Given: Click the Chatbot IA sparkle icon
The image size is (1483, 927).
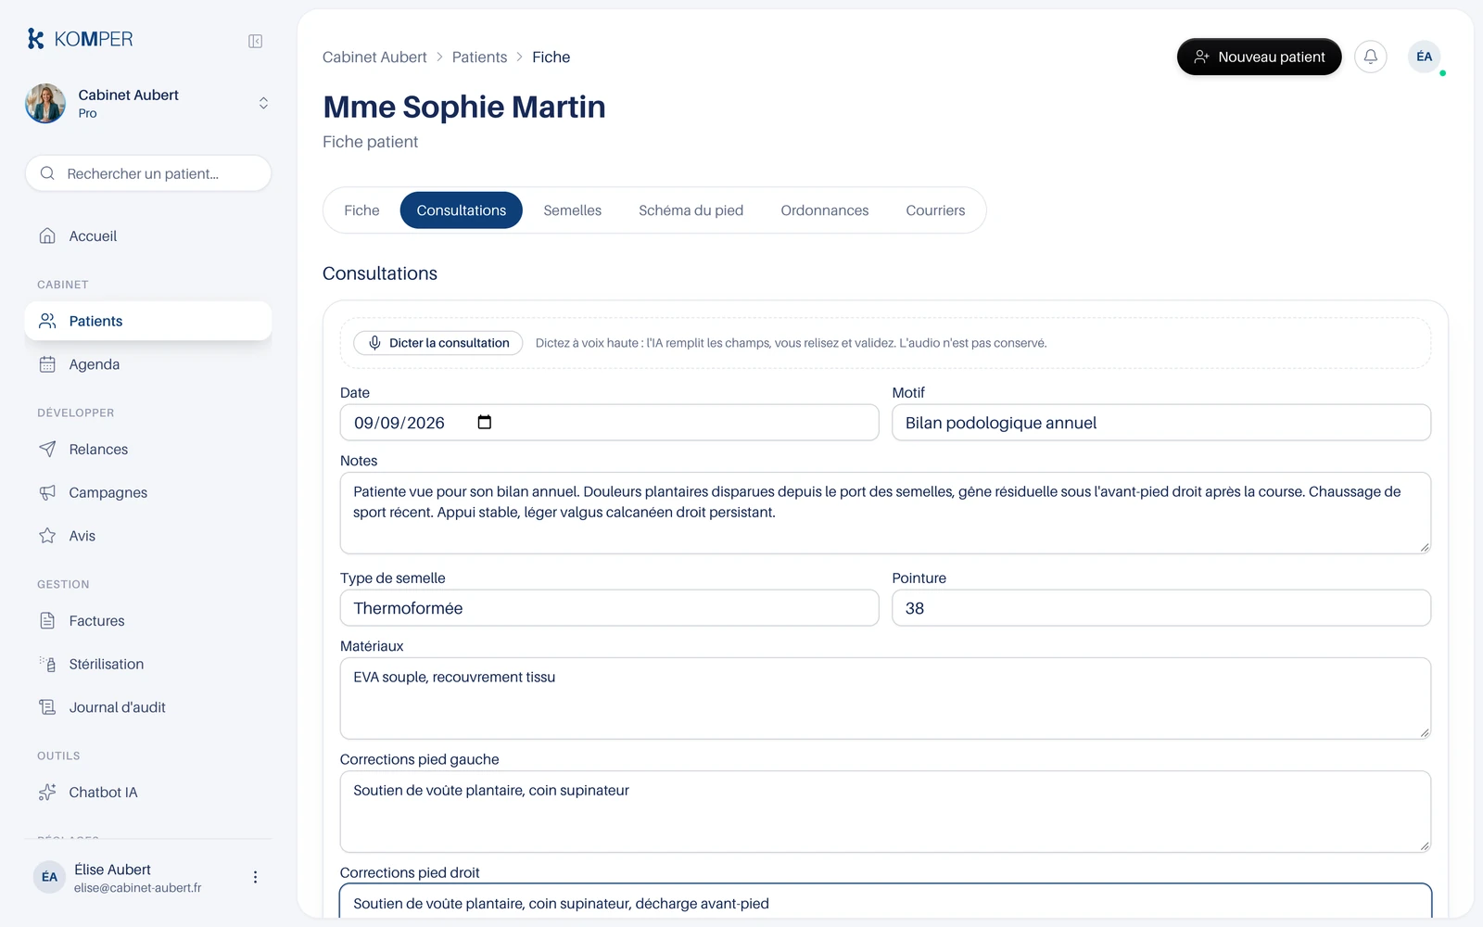Looking at the screenshot, I should 47,793.
